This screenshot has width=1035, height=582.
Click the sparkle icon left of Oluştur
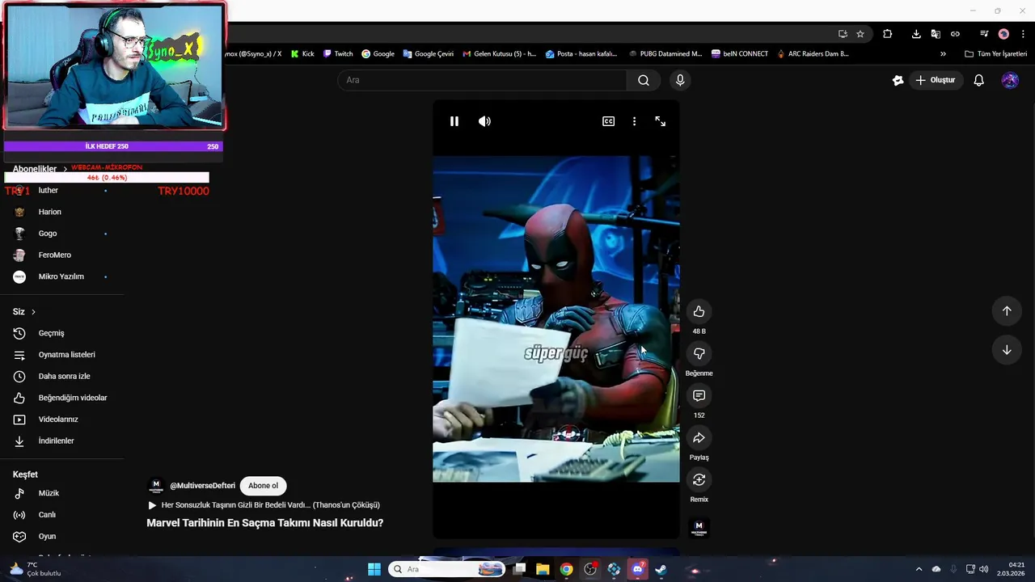coord(898,80)
